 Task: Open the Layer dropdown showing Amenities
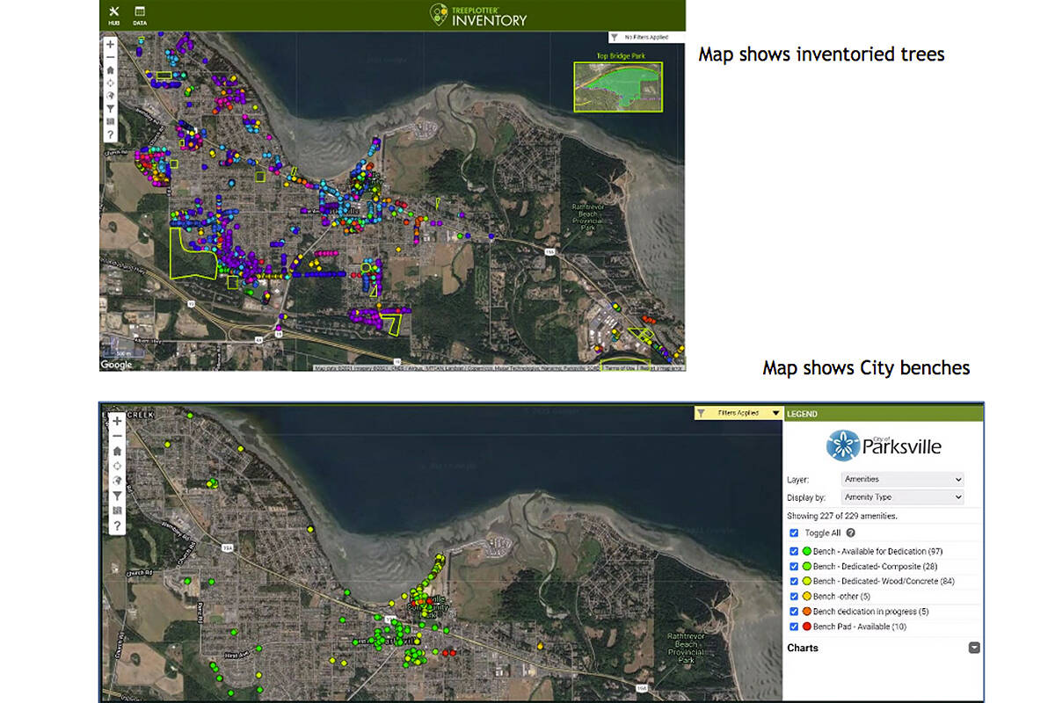(903, 480)
